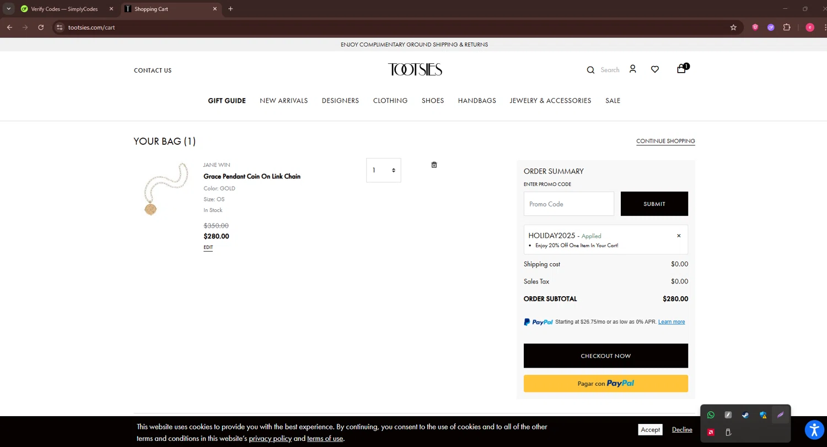Open quantity selector for the item
The image size is (827, 447).
click(384, 170)
